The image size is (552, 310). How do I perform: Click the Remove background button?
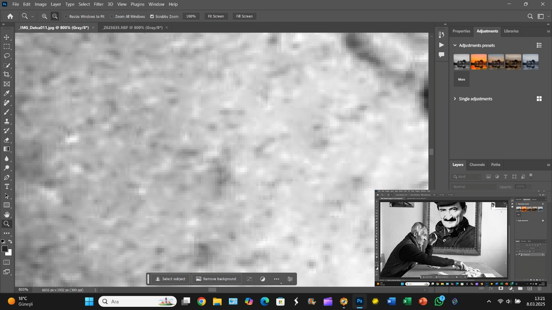click(216, 279)
